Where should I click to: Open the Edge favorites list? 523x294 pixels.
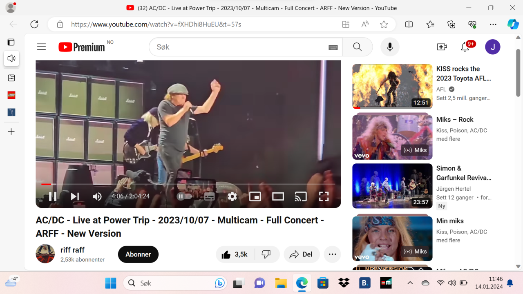pyautogui.click(x=430, y=24)
